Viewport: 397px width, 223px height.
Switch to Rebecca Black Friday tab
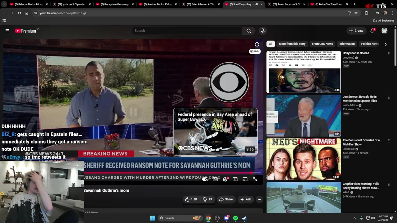click(28, 4)
